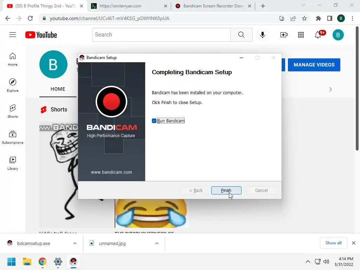The height and width of the screenshot is (270, 360).
Task: Click Show all downloads
Action: [x=333, y=243]
